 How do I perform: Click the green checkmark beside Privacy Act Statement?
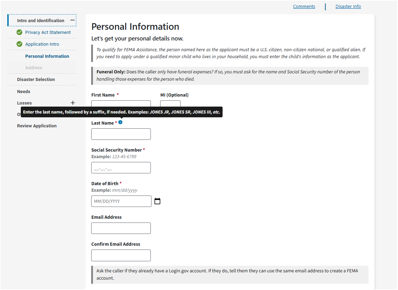19,33
